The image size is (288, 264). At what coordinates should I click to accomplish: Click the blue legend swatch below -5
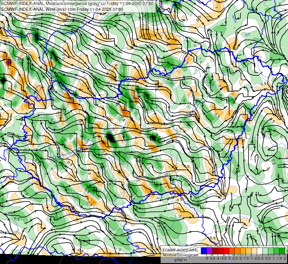coord(204,251)
